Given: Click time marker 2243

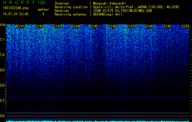Looking at the screenshot, I should 57,26.
